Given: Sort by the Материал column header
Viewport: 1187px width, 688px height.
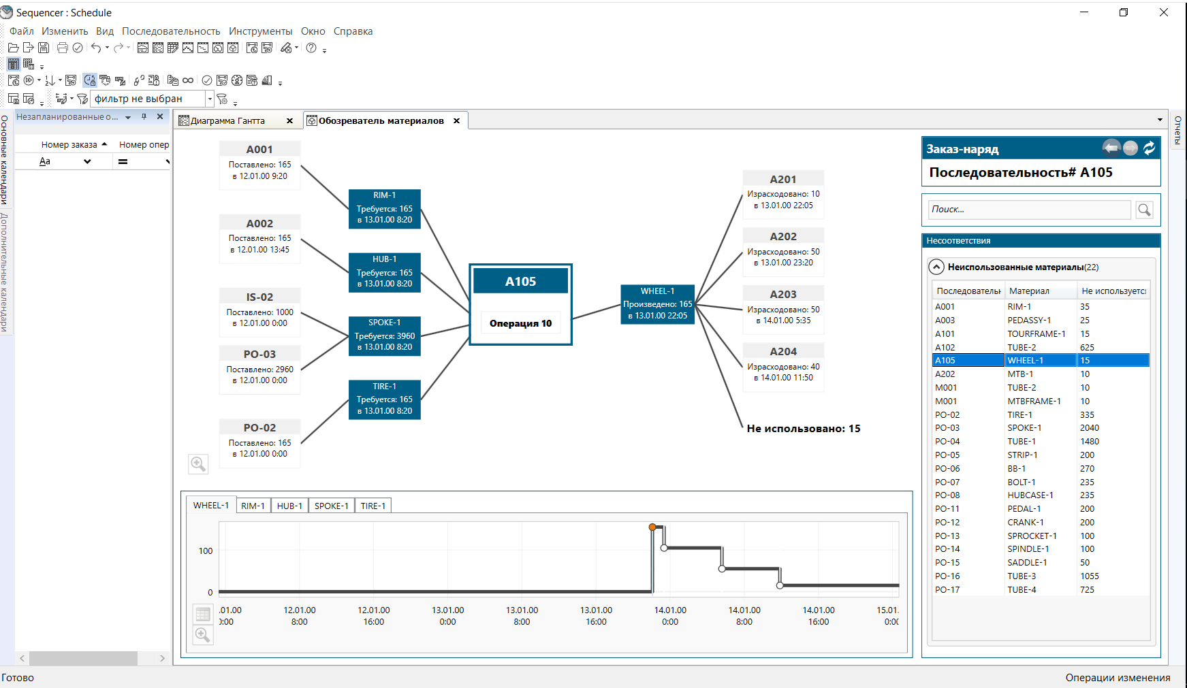Looking at the screenshot, I should tap(1041, 291).
